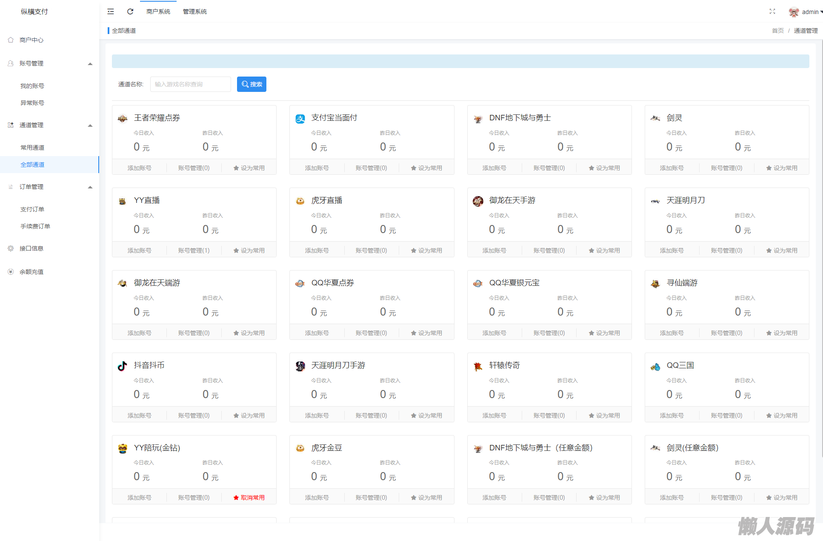The height and width of the screenshot is (541, 823).
Task: Focus the 通道名称 search input field
Action: 190,84
